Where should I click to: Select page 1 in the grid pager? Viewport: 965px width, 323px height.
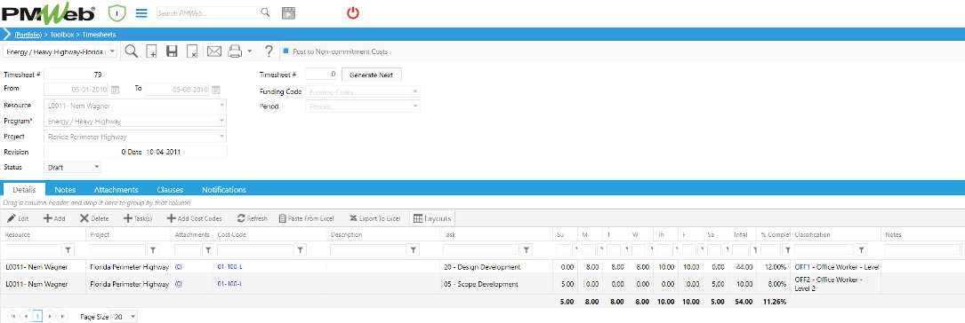[x=37, y=316]
